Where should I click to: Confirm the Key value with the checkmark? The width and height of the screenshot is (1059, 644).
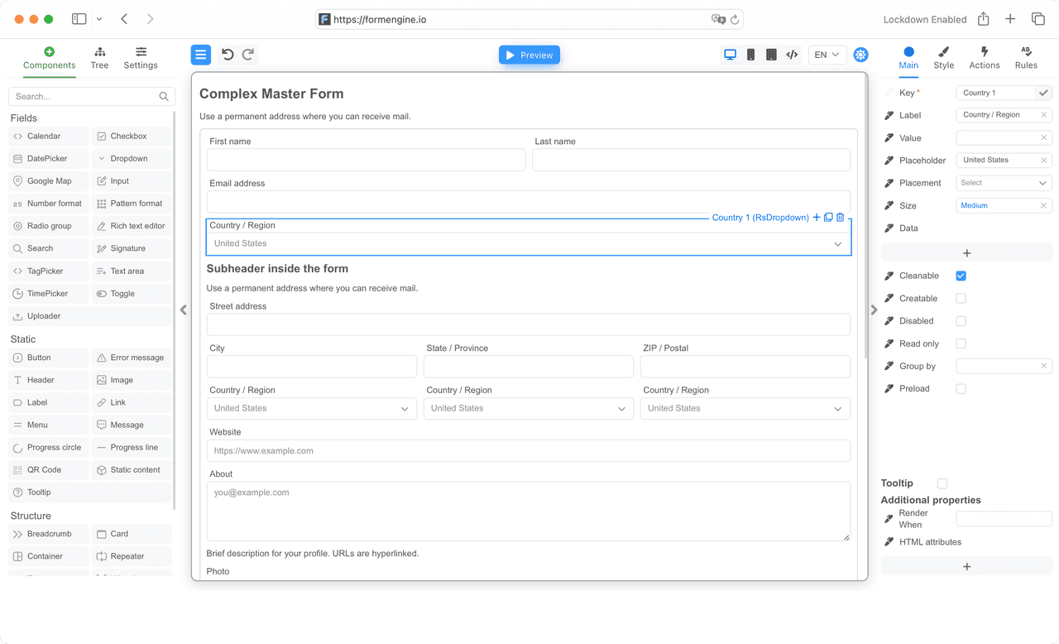(x=1043, y=93)
